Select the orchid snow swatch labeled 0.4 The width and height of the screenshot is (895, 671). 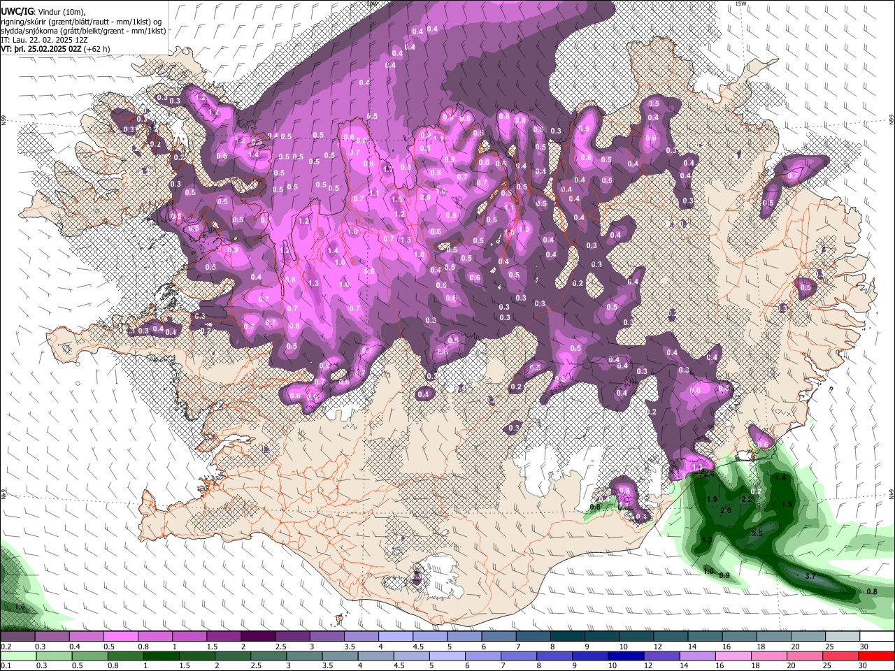coord(86,637)
